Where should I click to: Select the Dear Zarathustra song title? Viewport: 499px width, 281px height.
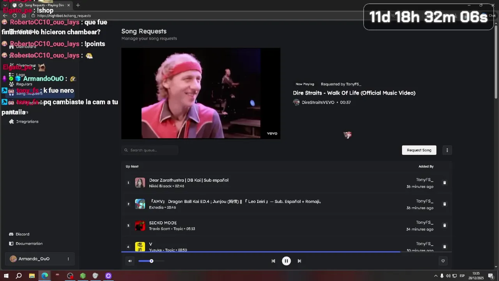coord(189,180)
